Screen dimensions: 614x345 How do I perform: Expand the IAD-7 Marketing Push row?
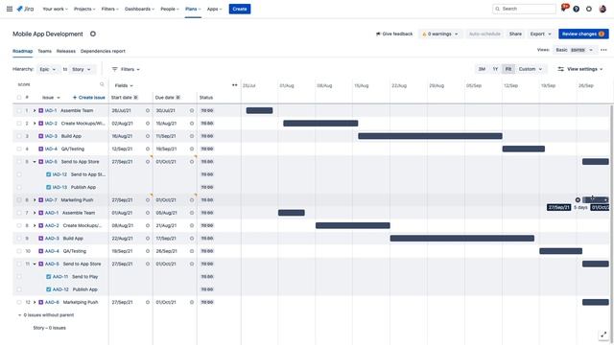click(x=35, y=200)
